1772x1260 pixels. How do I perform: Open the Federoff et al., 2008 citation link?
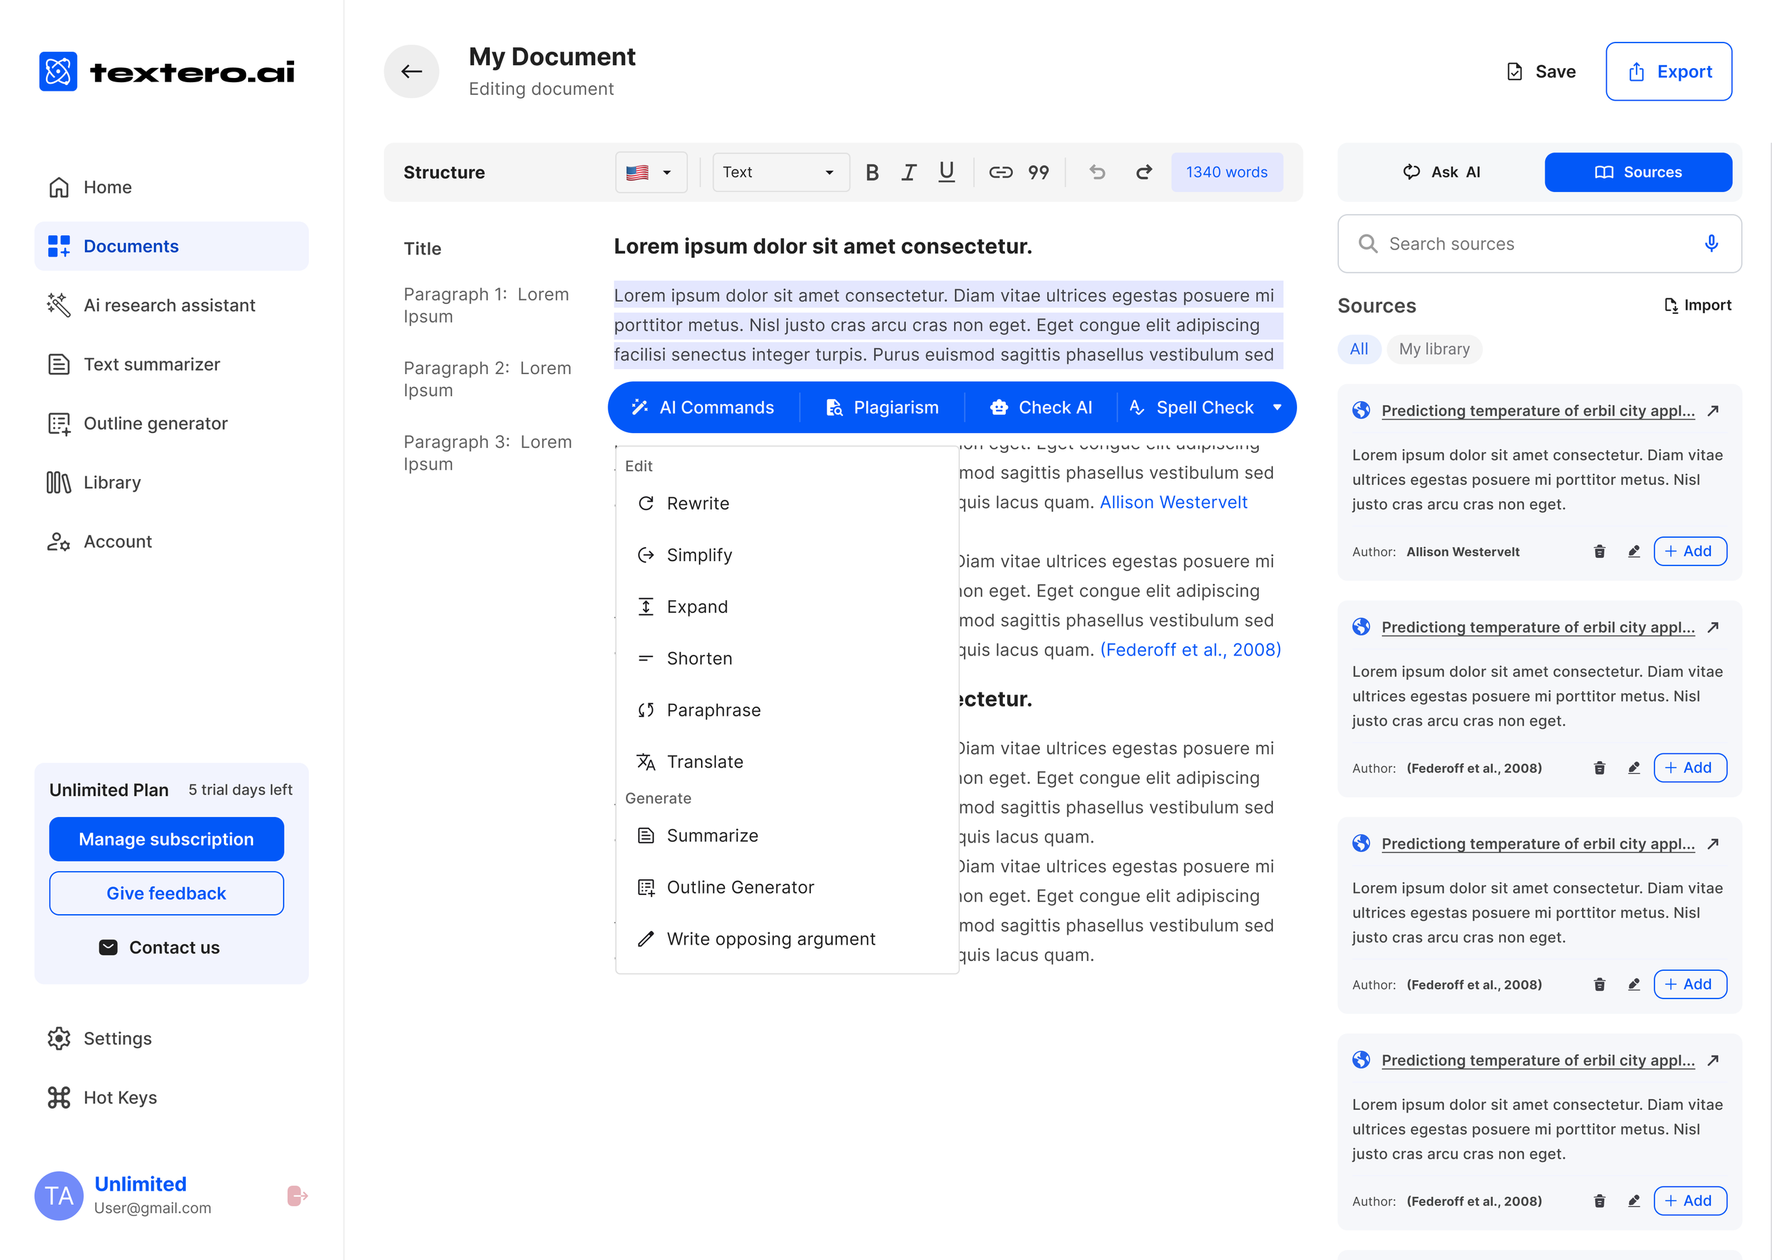(1190, 649)
